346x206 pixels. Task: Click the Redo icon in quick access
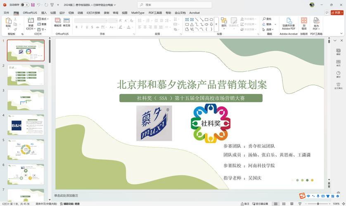[46, 5]
